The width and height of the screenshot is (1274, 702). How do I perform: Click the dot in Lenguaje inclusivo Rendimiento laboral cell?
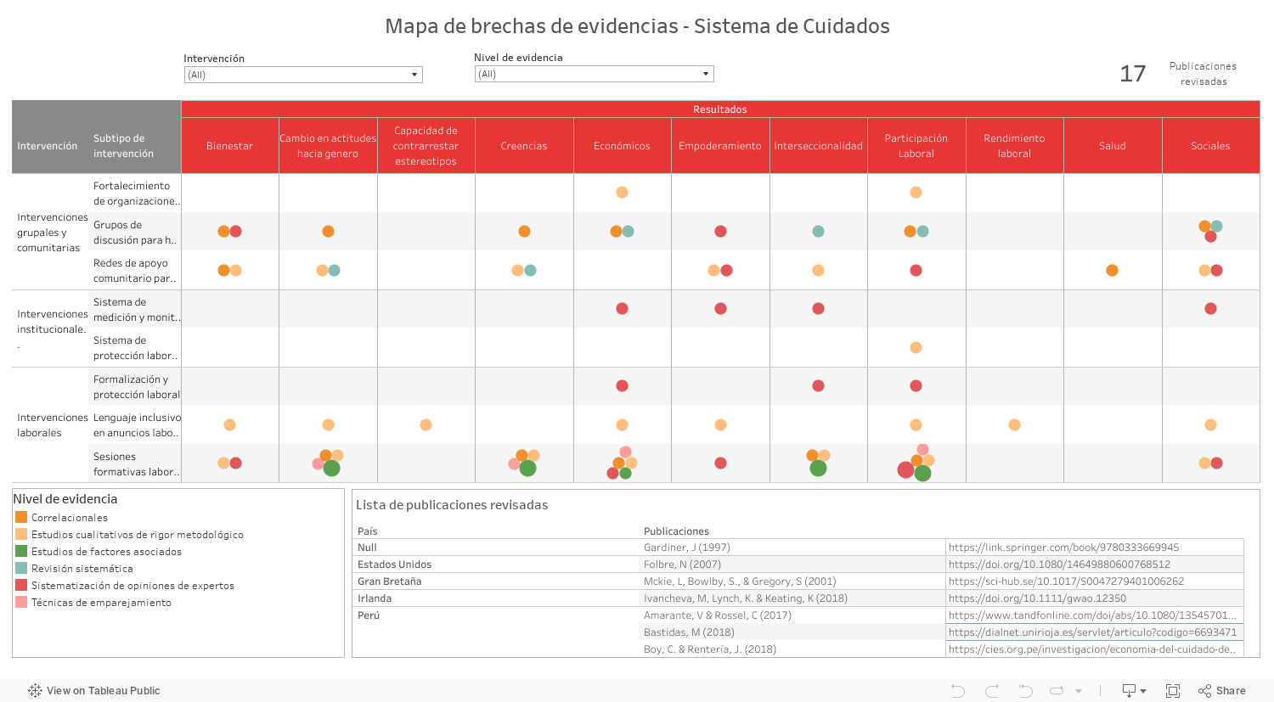[x=1014, y=424]
